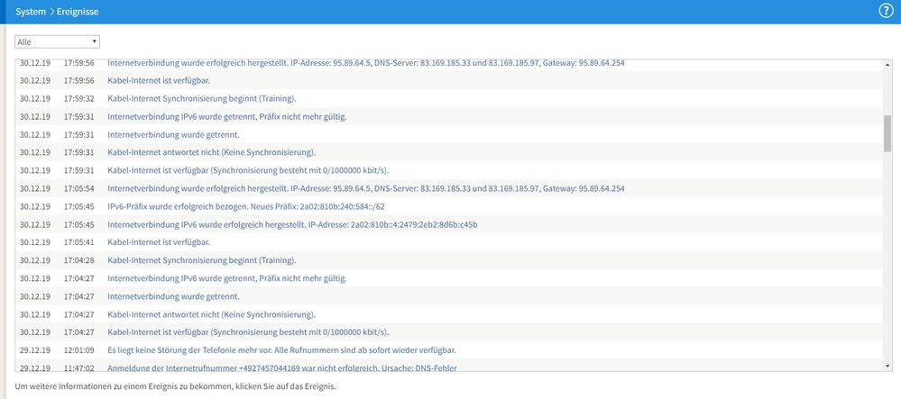Select the 29.12.19 Telefonie Störung event
The width and height of the screenshot is (901, 399).
click(449, 349)
